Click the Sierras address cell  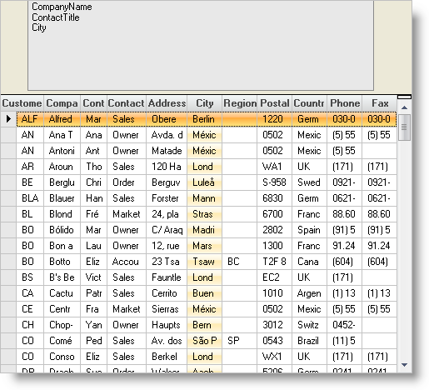click(x=167, y=309)
